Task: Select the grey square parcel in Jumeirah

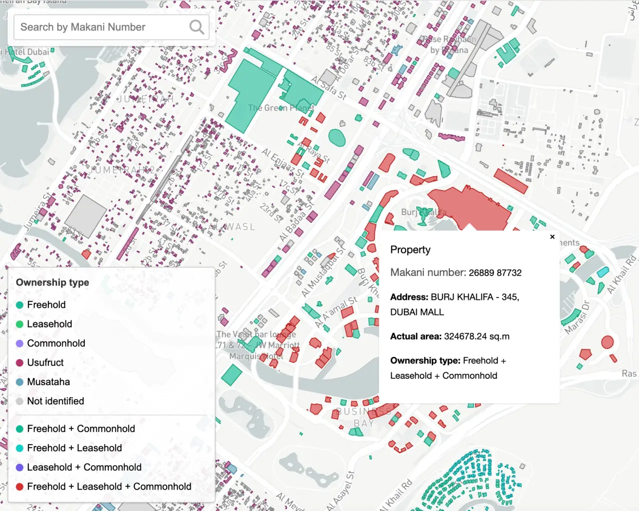Action: click(x=86, y=216)
